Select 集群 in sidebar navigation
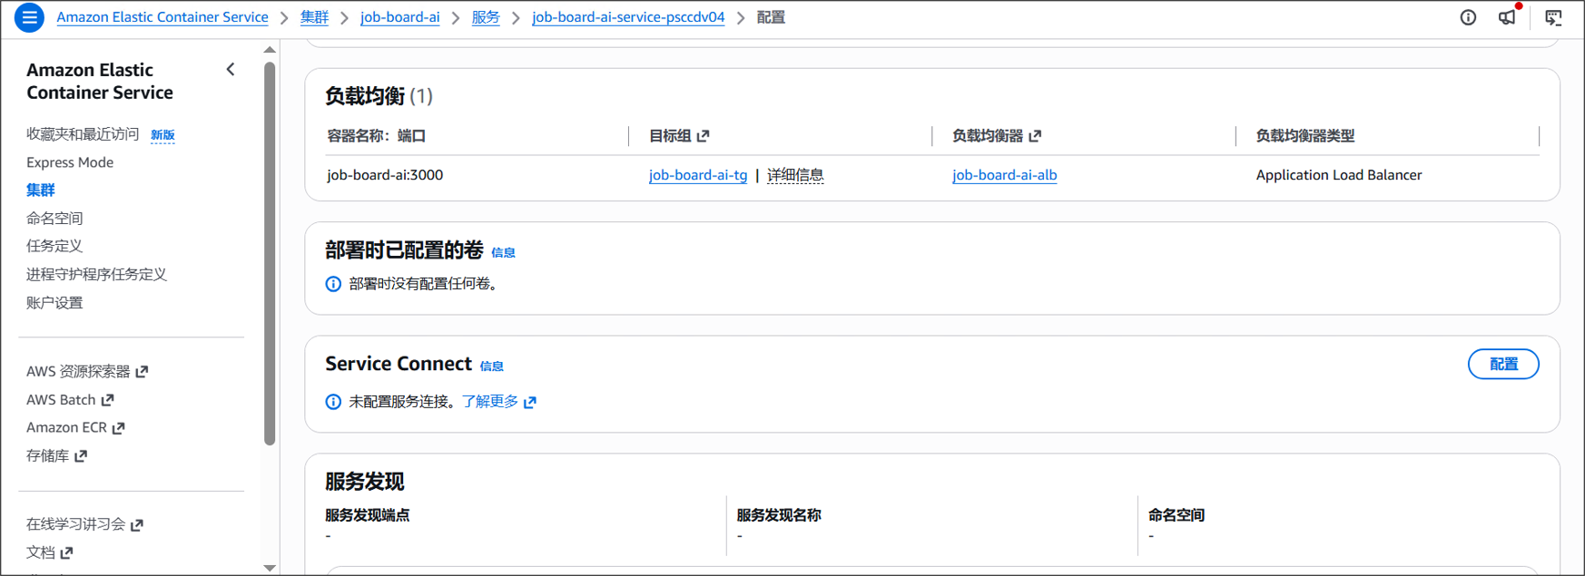The width and height of the screenshot is (1585, 576). [41, 190]
